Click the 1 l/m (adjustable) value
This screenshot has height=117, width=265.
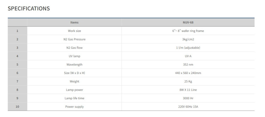point(188,48)
